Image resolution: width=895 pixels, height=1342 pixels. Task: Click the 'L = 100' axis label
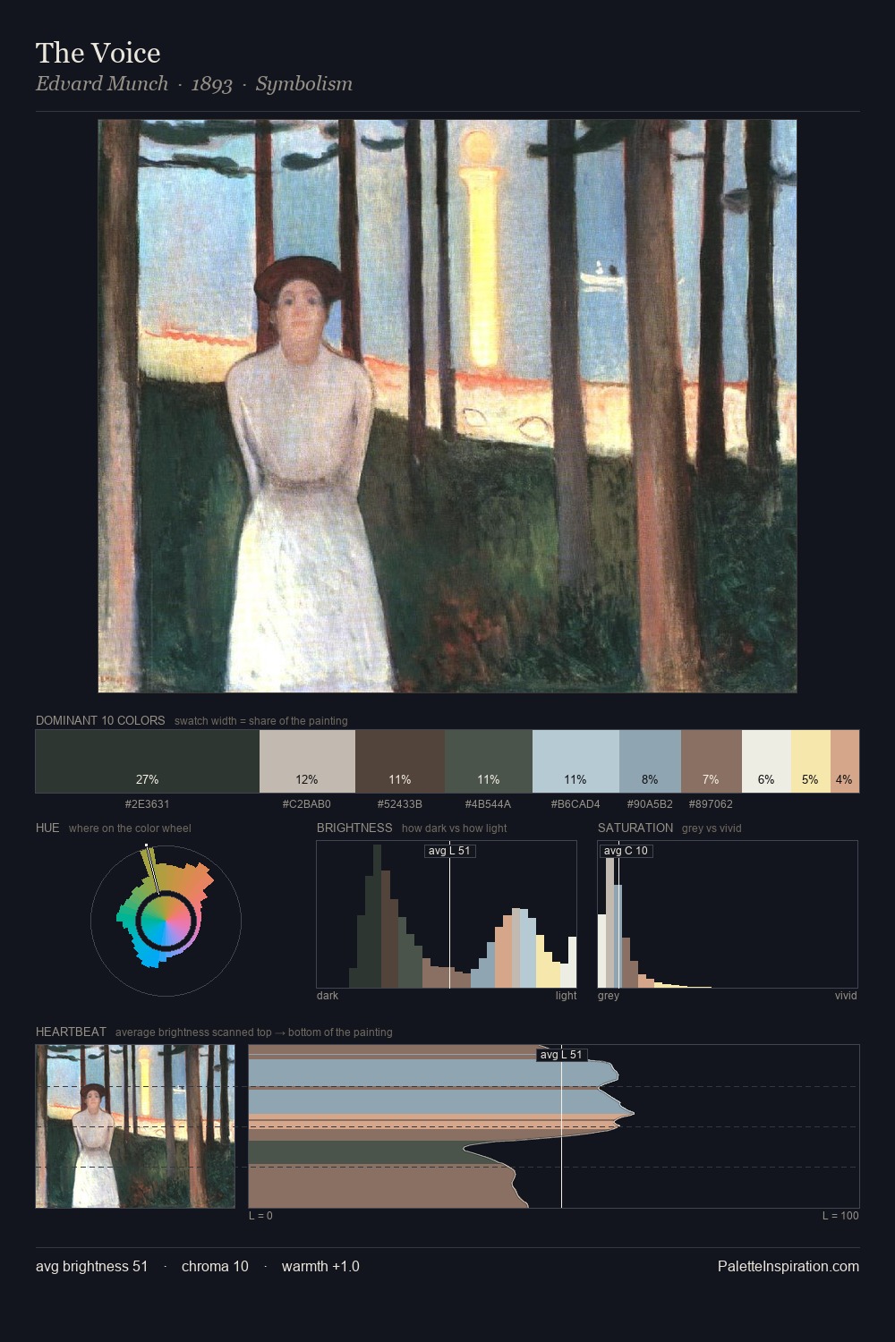840,1216
